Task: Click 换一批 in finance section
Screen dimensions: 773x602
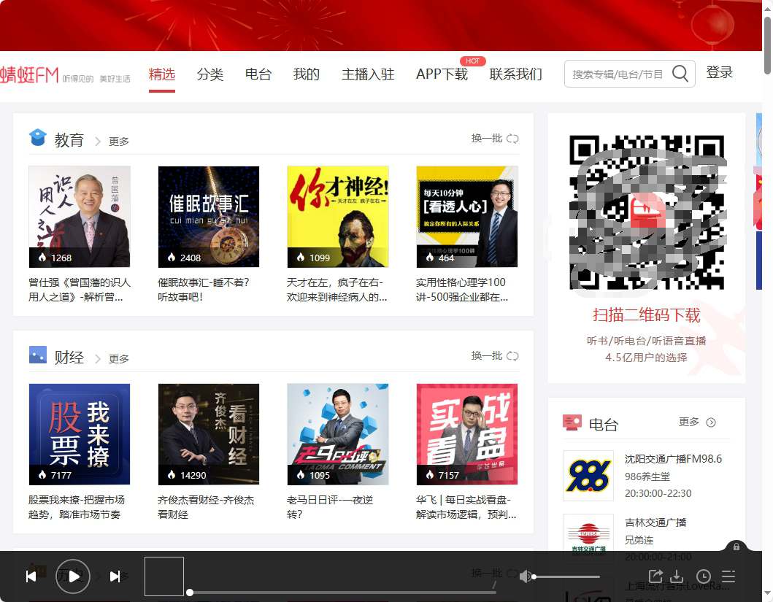Action: pos(487,355)
